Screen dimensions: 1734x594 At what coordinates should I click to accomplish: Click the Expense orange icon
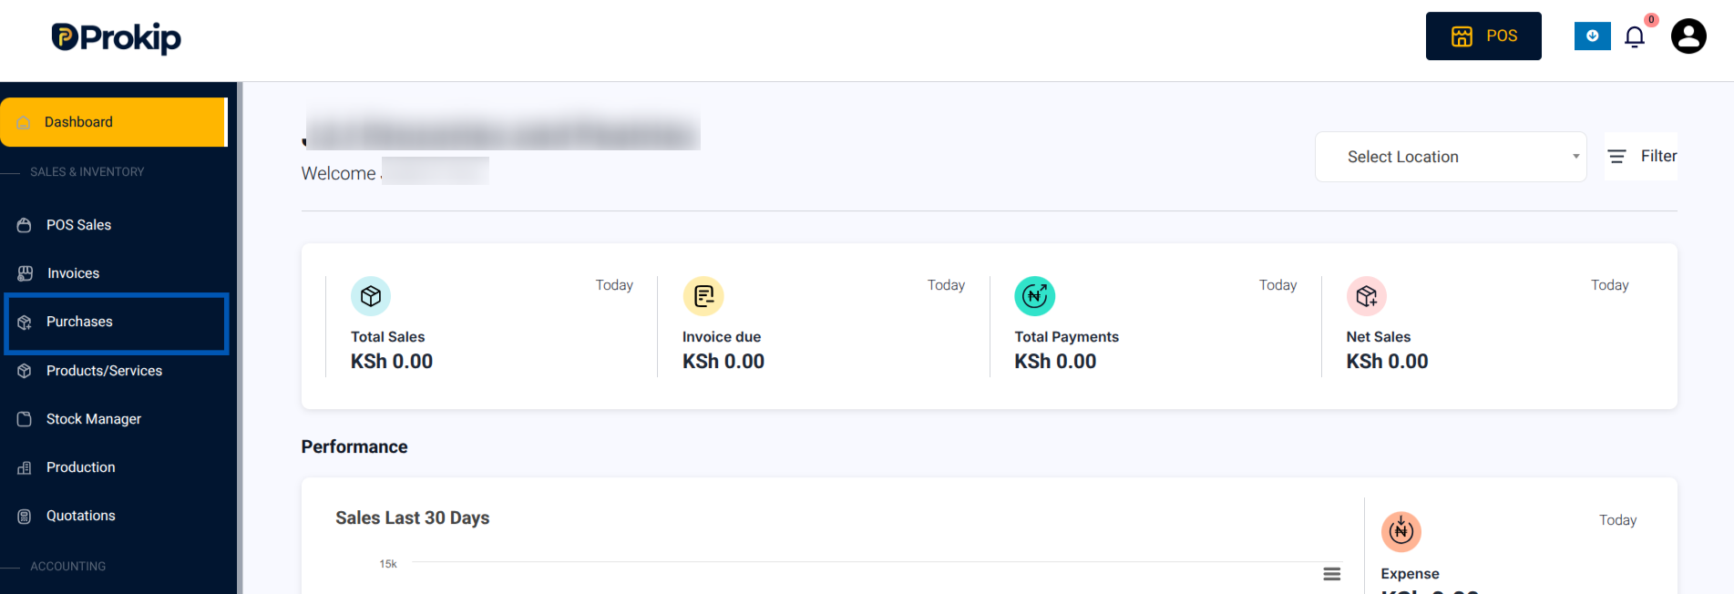pyautogui.click(x=1401, y=531)
